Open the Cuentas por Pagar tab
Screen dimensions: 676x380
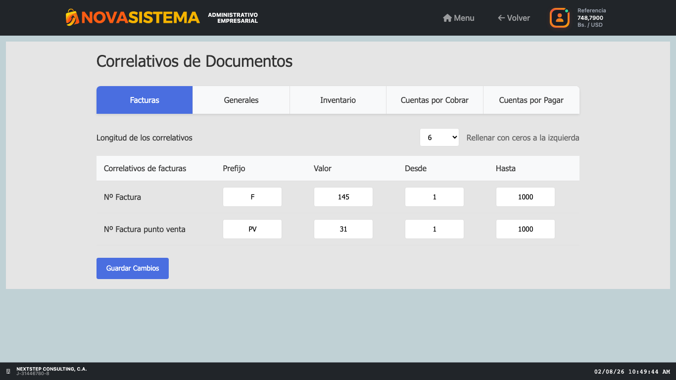tap(531, 100)
